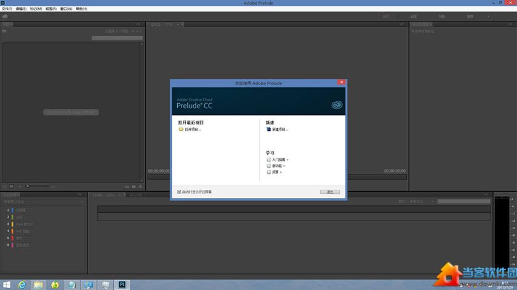517x290 pixels.
Task: Click the search field in project panel
Action: coord(117,38)
